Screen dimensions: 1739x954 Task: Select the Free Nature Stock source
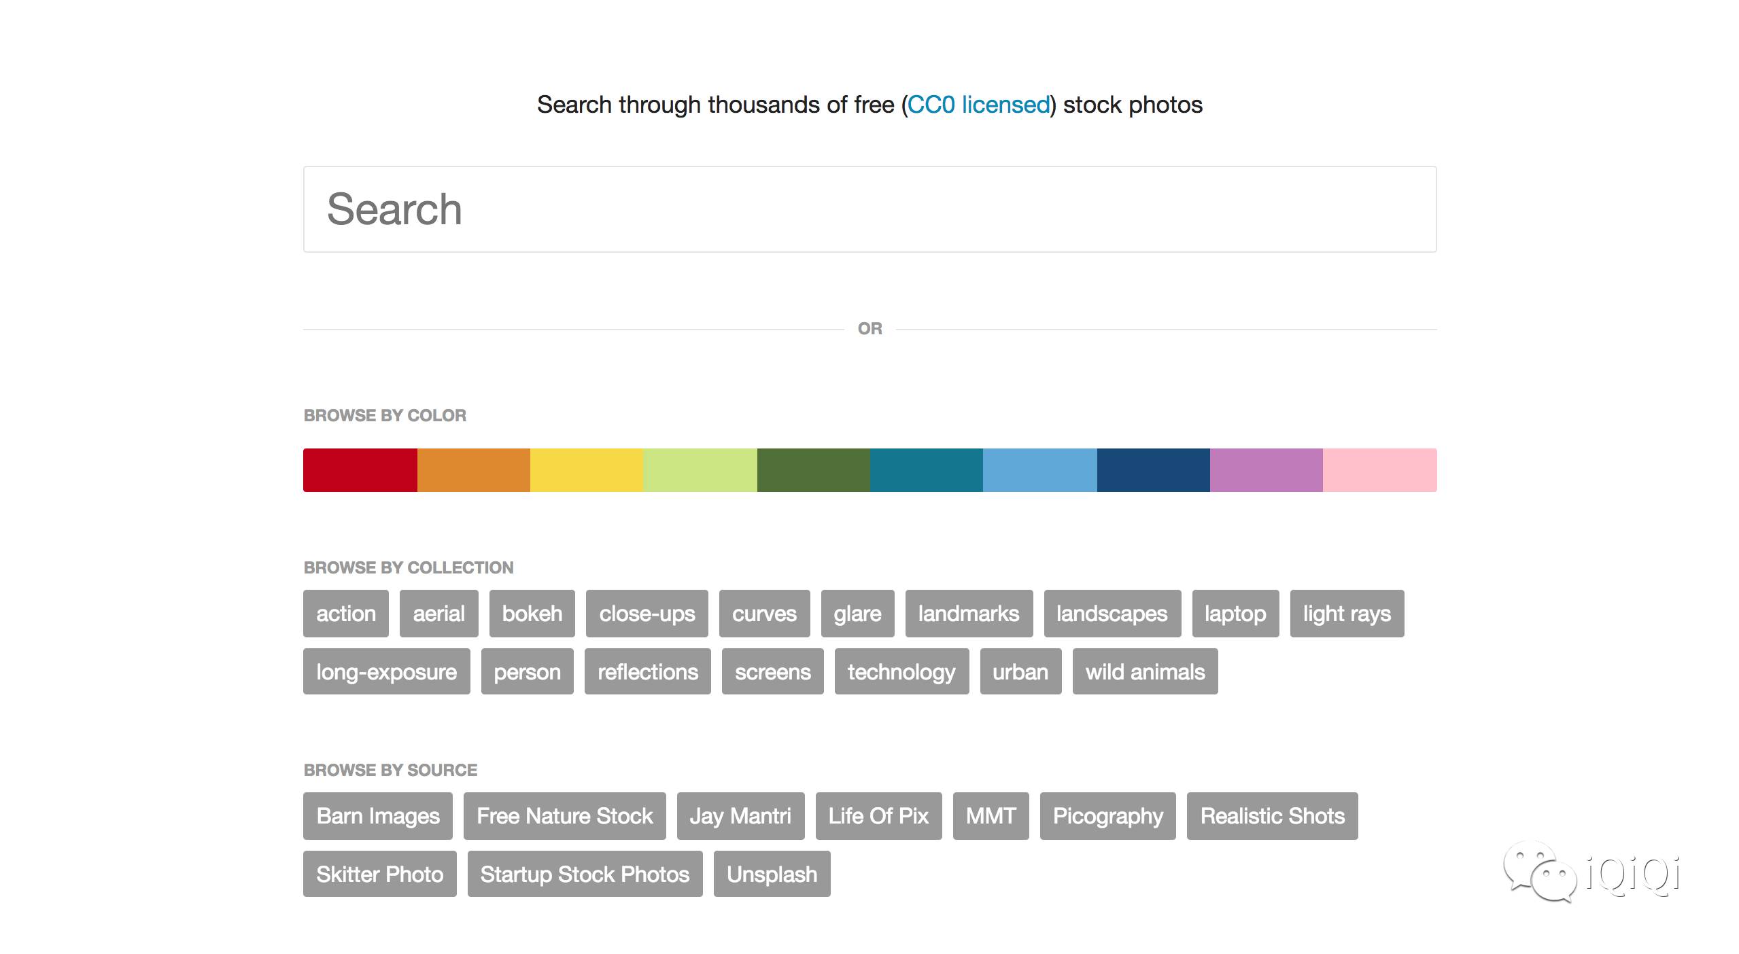pos(565,816)
